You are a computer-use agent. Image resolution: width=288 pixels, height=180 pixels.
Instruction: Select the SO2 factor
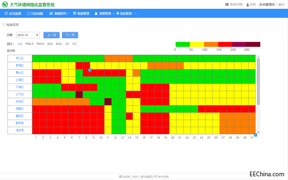(x=50, y=44)
